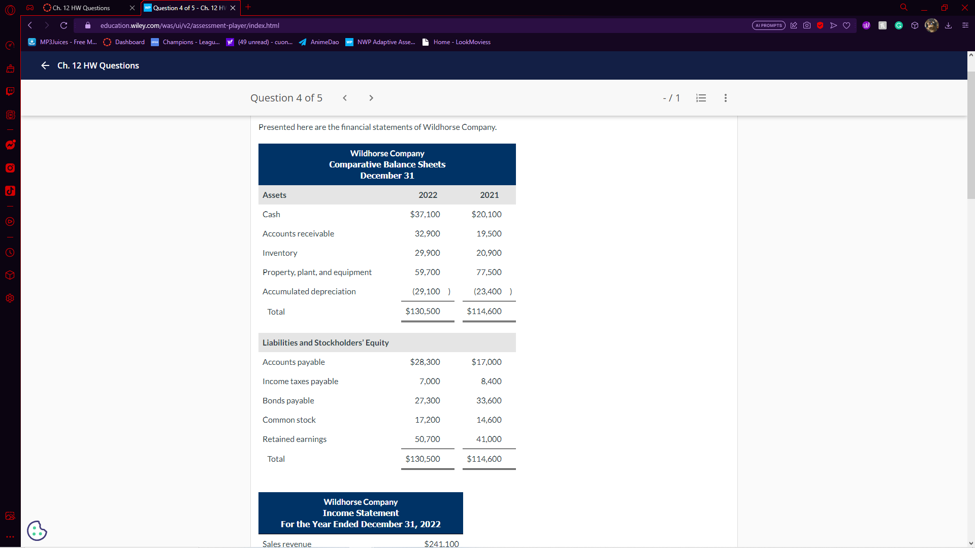Open browser downloads icon

click(948, 25)
